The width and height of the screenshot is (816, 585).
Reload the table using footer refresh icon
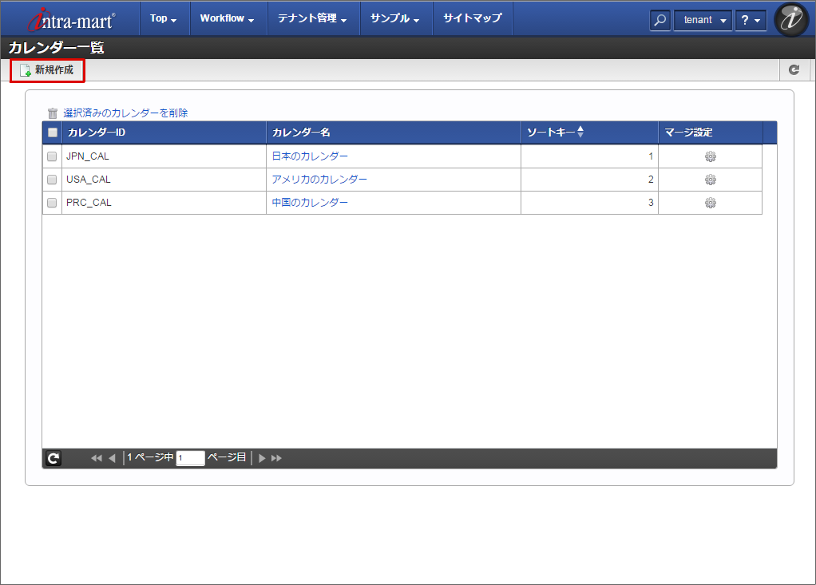click(x=53, y=458)
